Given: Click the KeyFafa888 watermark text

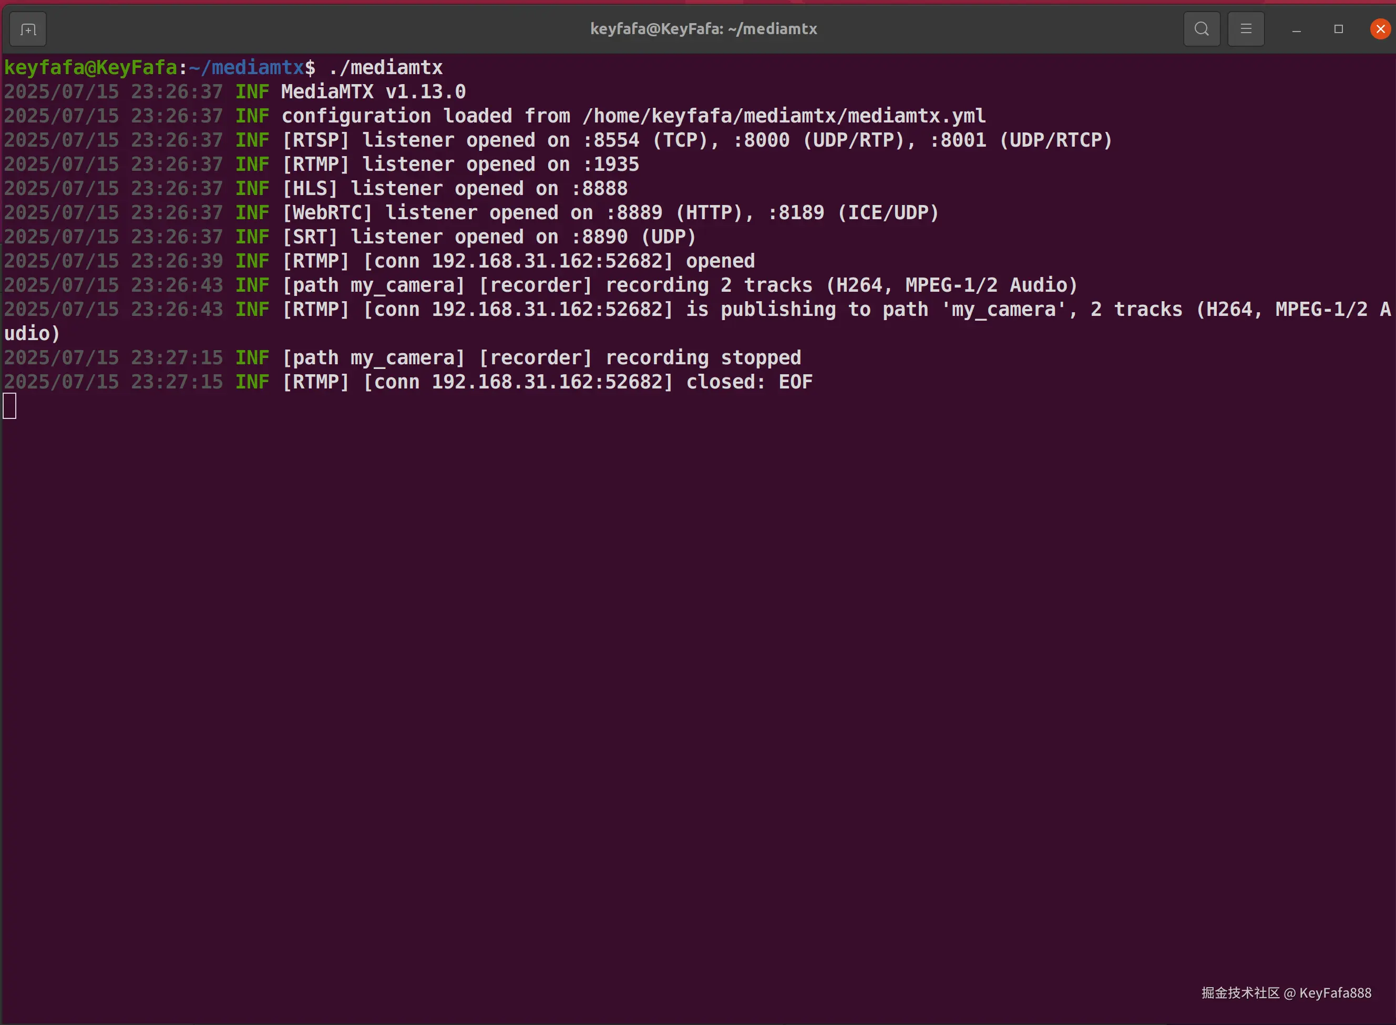Looking at the screenshot, I should tap(1335, 993).
